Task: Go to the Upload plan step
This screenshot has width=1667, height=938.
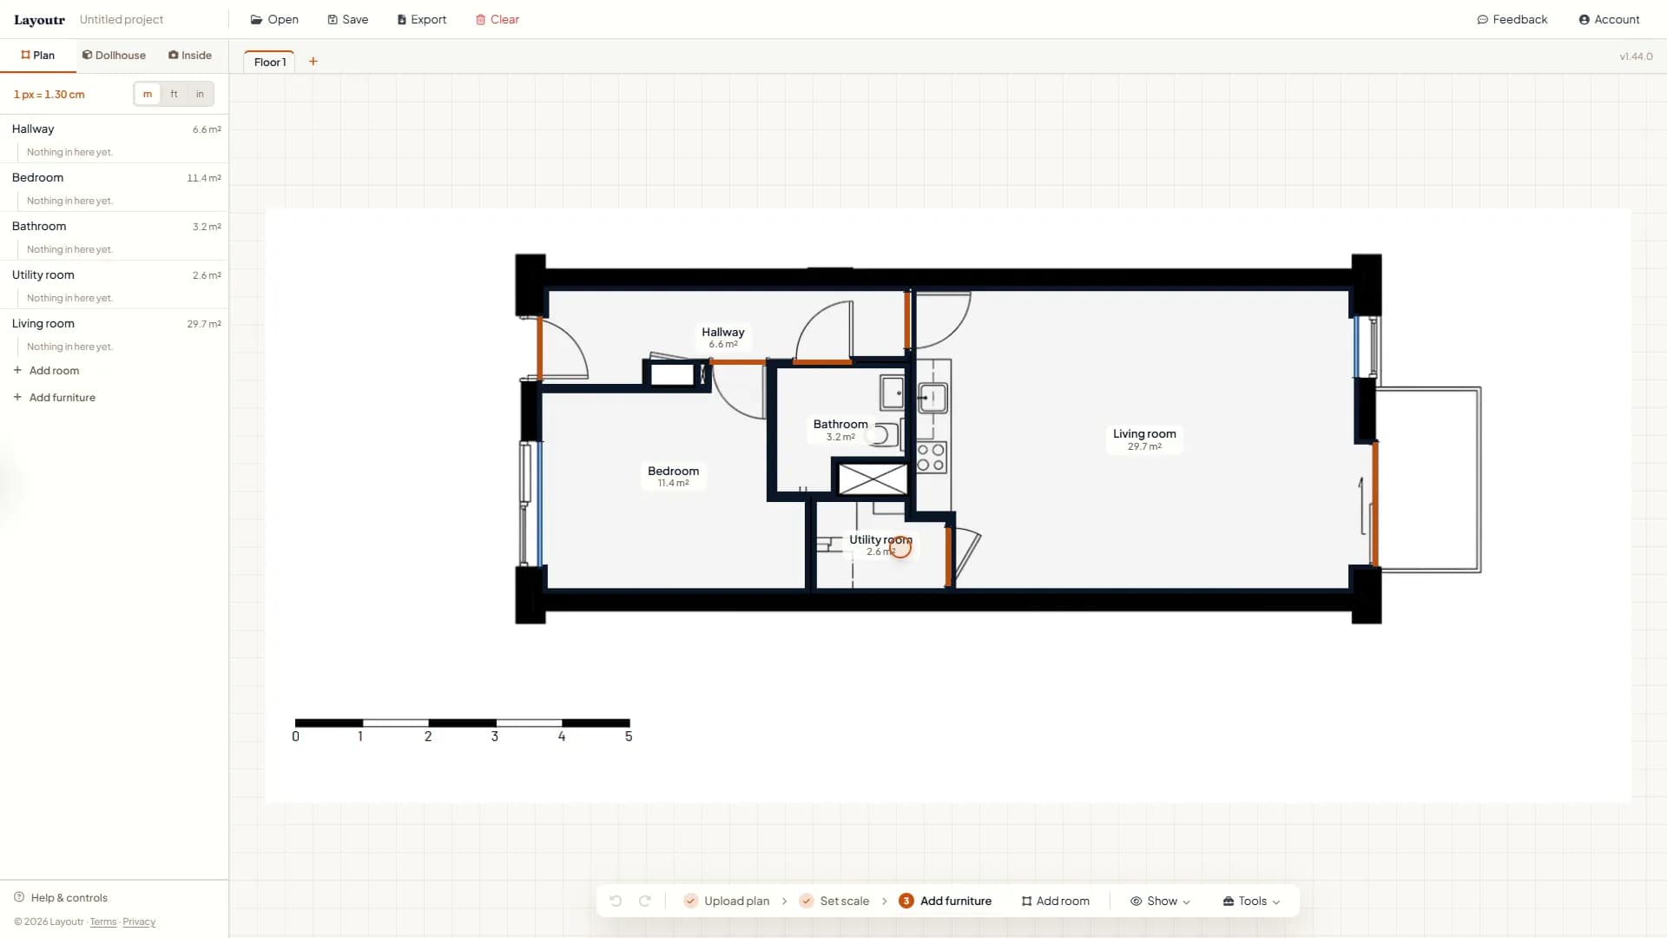Action: point(727,901)
